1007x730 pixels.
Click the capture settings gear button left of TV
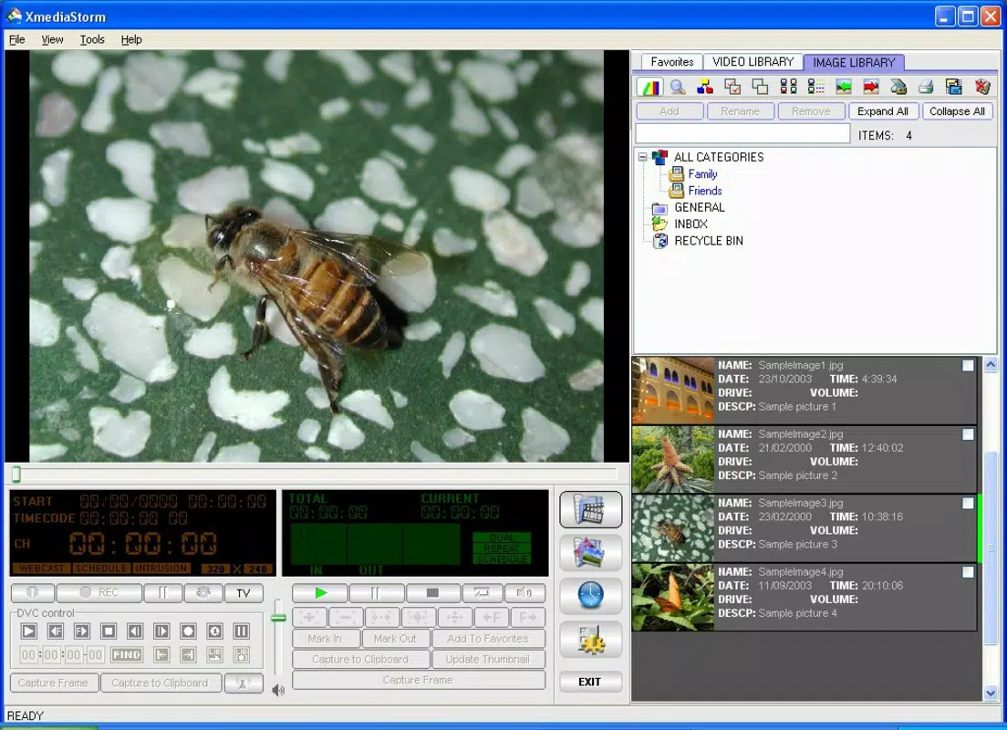tap(202, 592)
